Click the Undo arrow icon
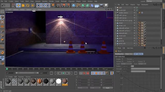165x92 pixels. click(x=3, y=5)
